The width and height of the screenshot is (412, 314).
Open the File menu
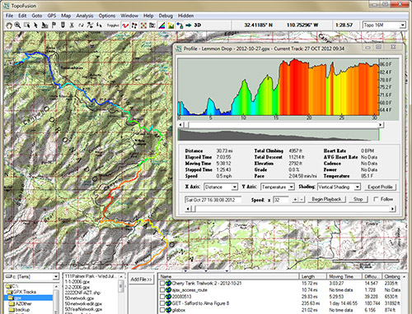[x=9, y=16]
